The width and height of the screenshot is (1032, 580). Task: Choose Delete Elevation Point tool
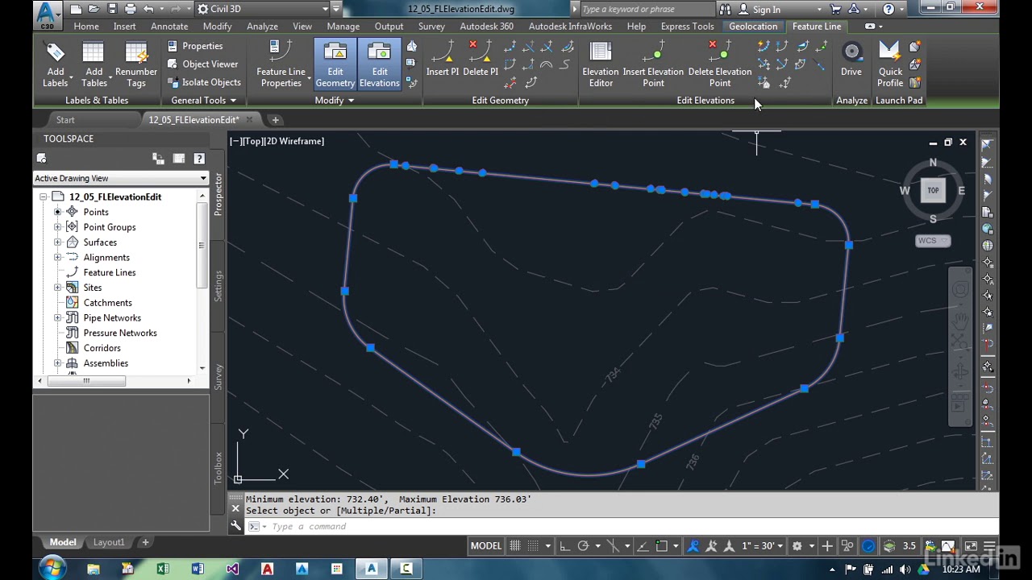(x=720, y=64)
